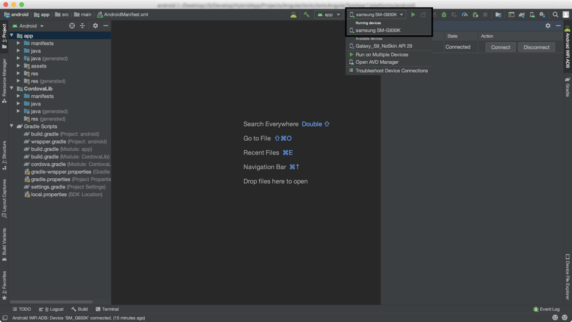Image resolution: width=572 pixels, height=322 pixels.
Task: Open the samsung SM-G930K device dropdown
Action: coord(377,14)
